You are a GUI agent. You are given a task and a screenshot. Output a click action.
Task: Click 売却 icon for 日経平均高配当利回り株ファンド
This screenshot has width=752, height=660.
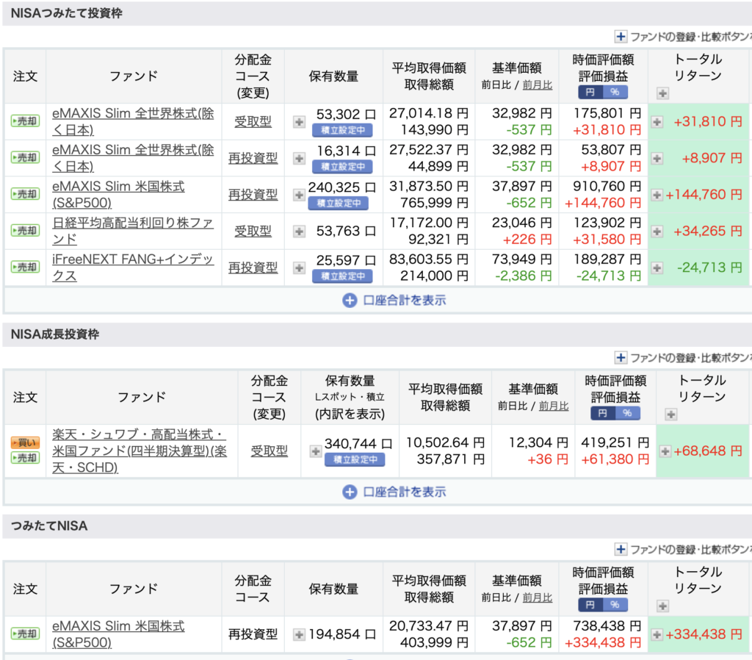tap(24, 231)
